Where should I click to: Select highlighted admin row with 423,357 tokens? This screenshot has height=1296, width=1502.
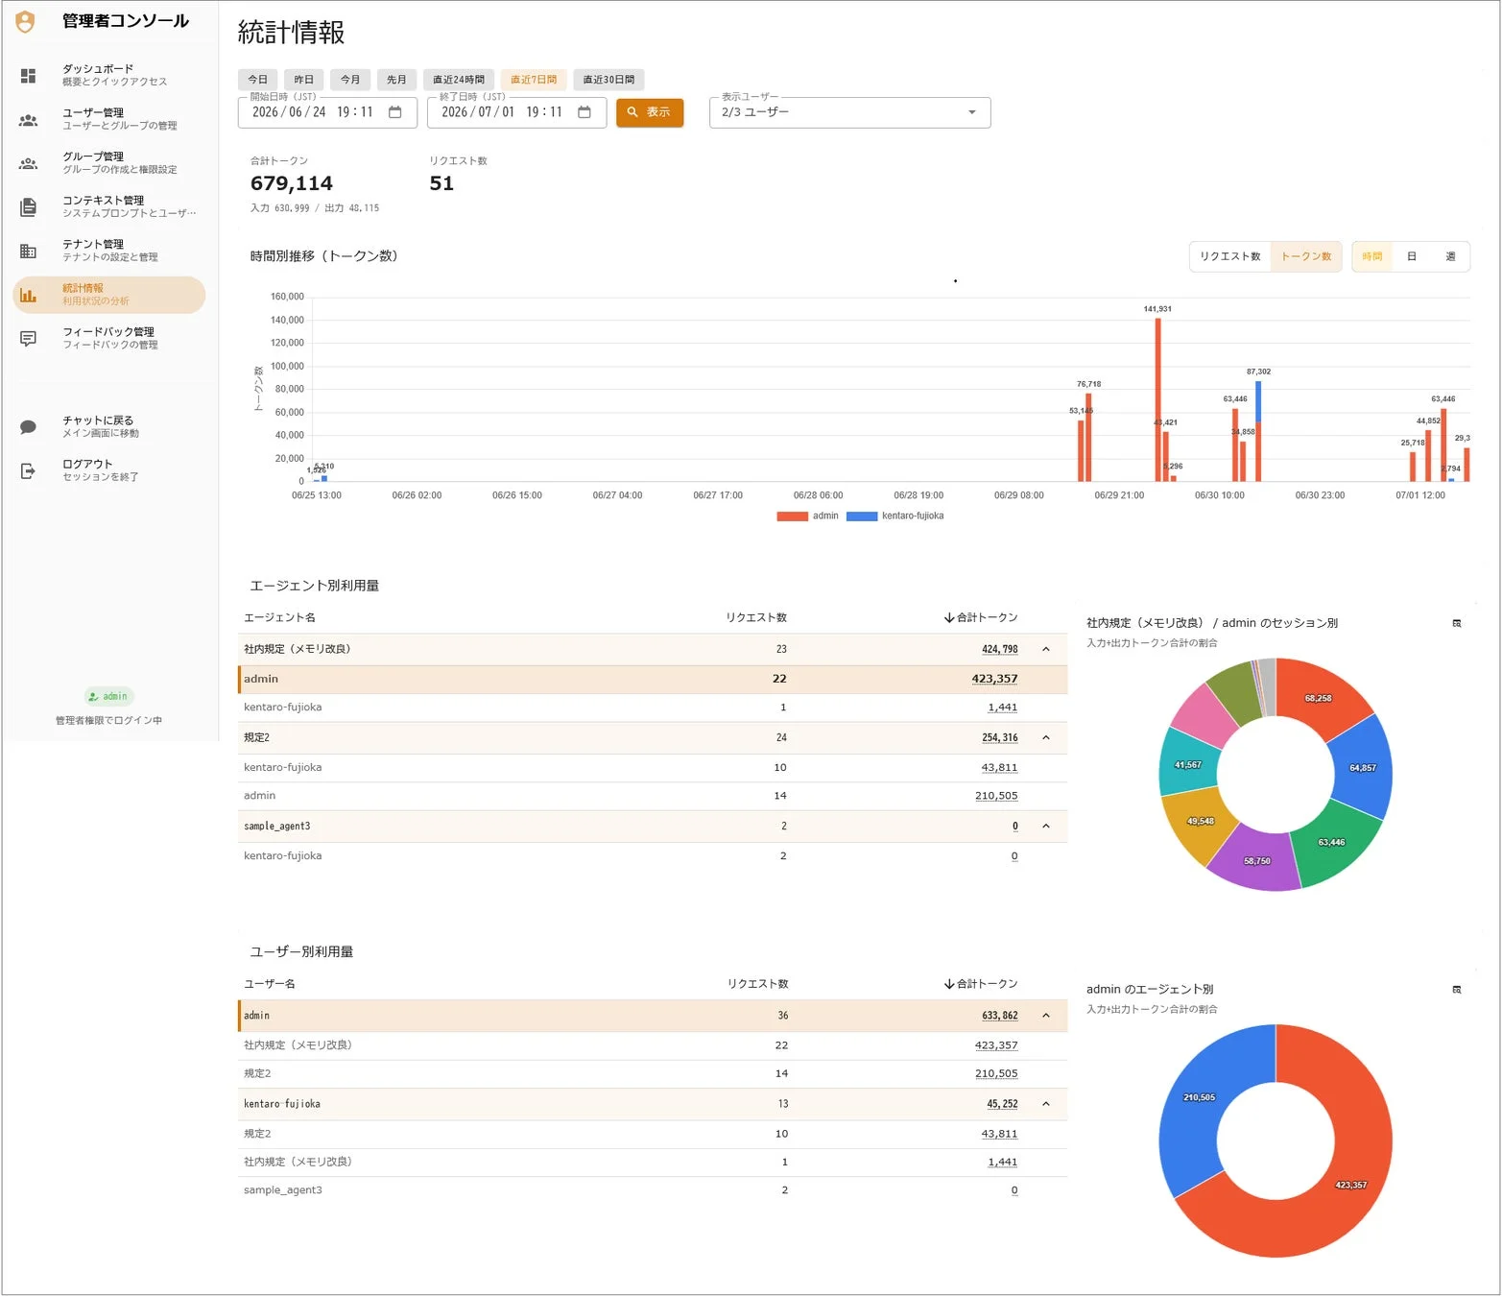pyautogui.click(x=653, y=679)
